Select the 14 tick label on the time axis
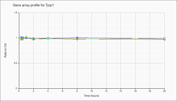177x101 pixels. [x=121, y=91]
